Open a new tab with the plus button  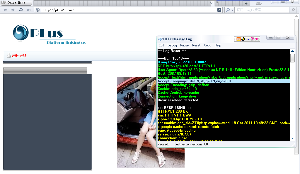(246, 3)
